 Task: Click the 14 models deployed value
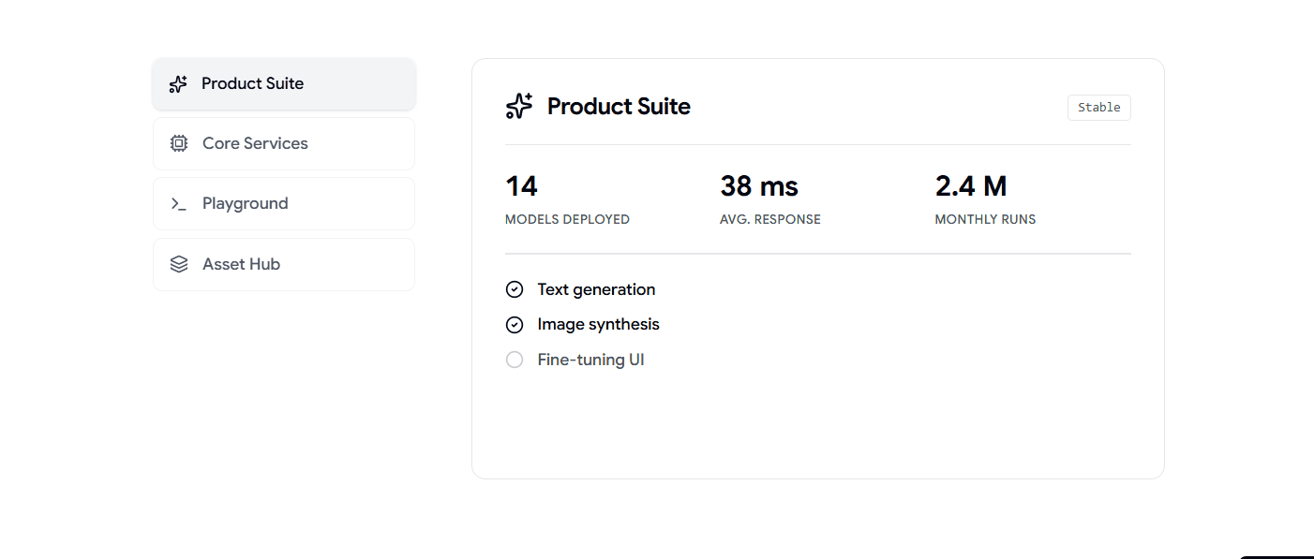point(521,186)
